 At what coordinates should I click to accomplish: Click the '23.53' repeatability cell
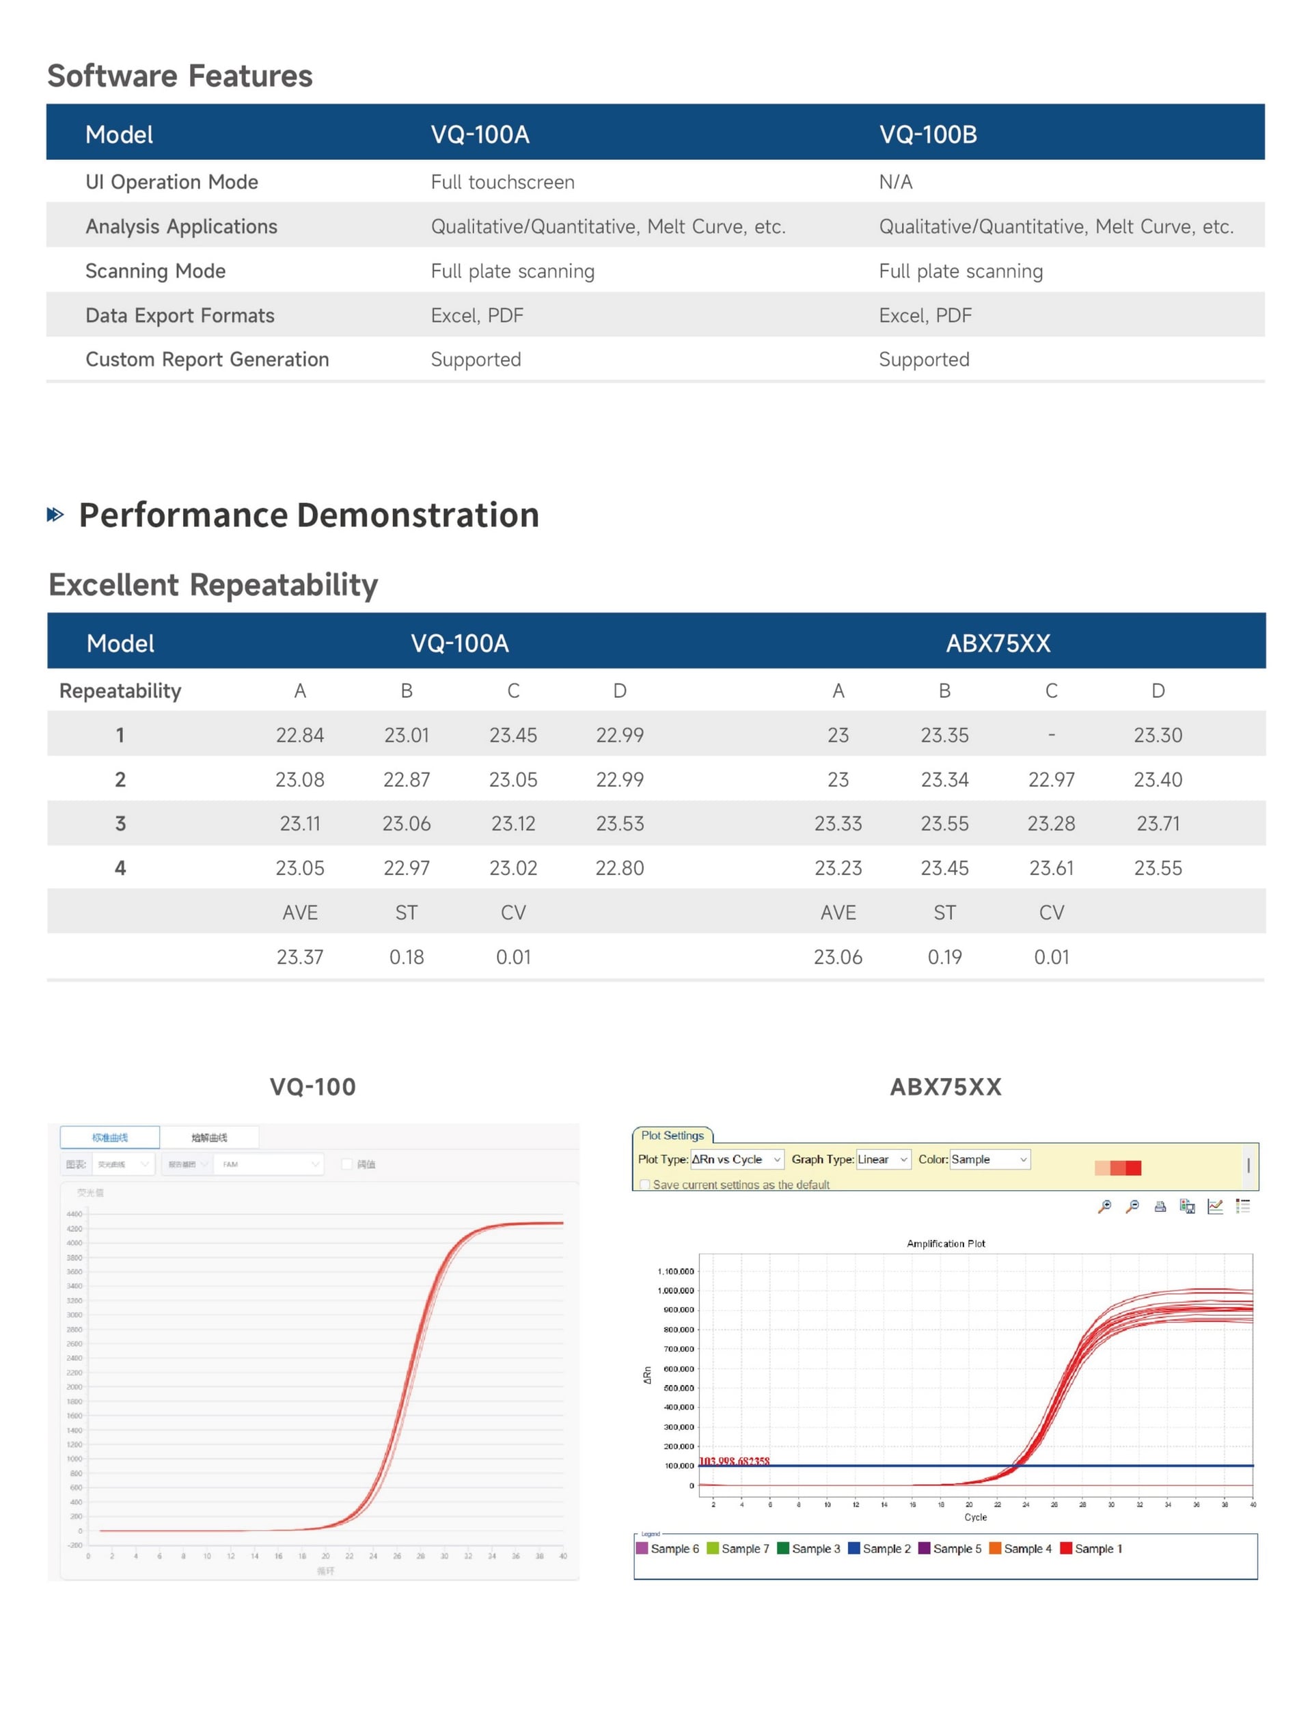[620, 823]
